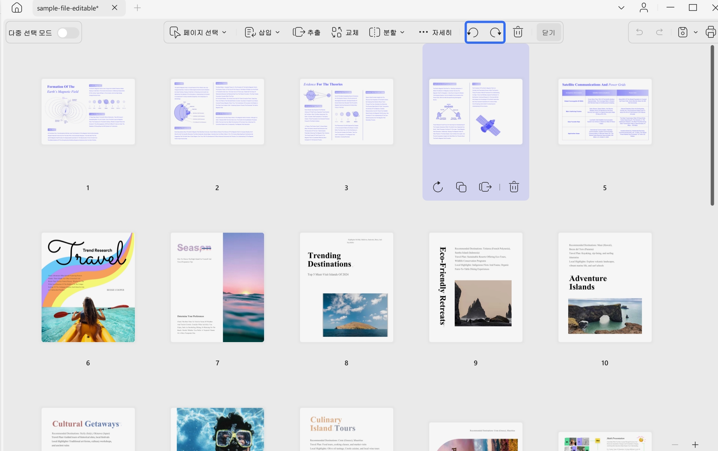718x451 pixels.
Task: Toggle 다중 선택 모드 switch
Action: point(68,33)
